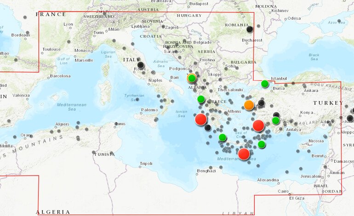Click the Benghazi city label
The width and height of the screenshot is (354, 216).
(x=206, y=171)
